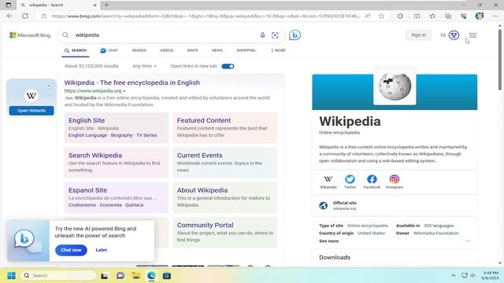Open the tab actions menu icon
Screen dimensions: 504x283
click(x=9, y=5)
